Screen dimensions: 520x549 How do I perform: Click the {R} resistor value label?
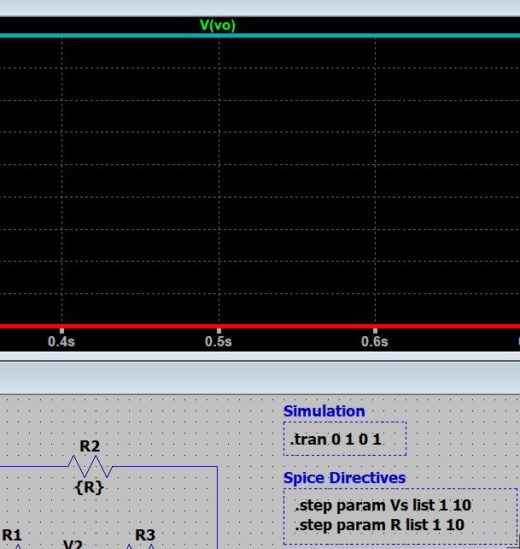coord(90,487)
